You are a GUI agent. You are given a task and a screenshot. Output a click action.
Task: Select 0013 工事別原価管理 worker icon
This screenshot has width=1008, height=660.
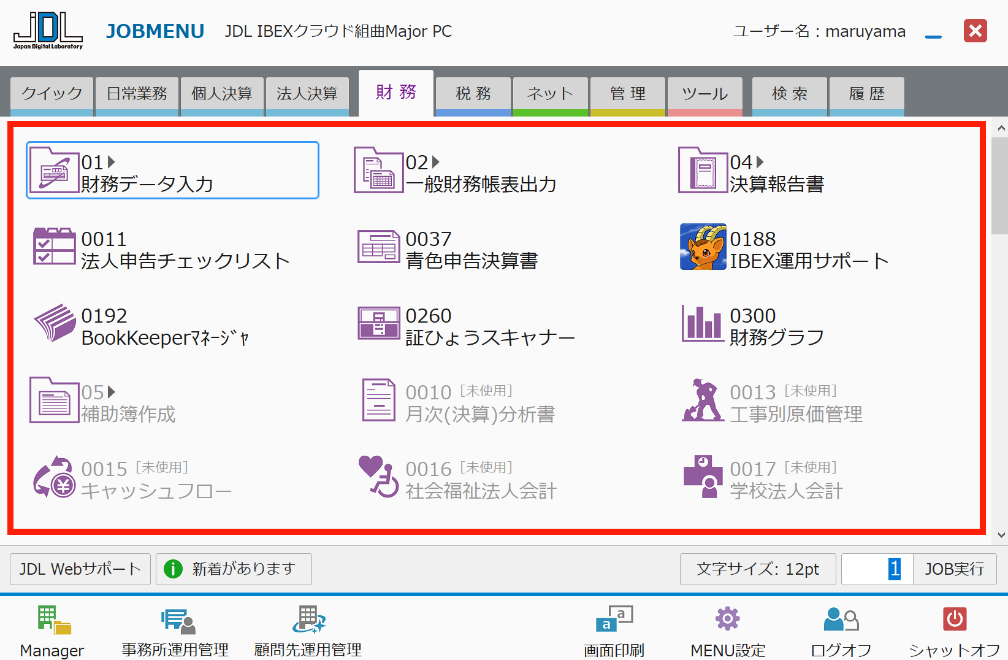pos(703,400)
